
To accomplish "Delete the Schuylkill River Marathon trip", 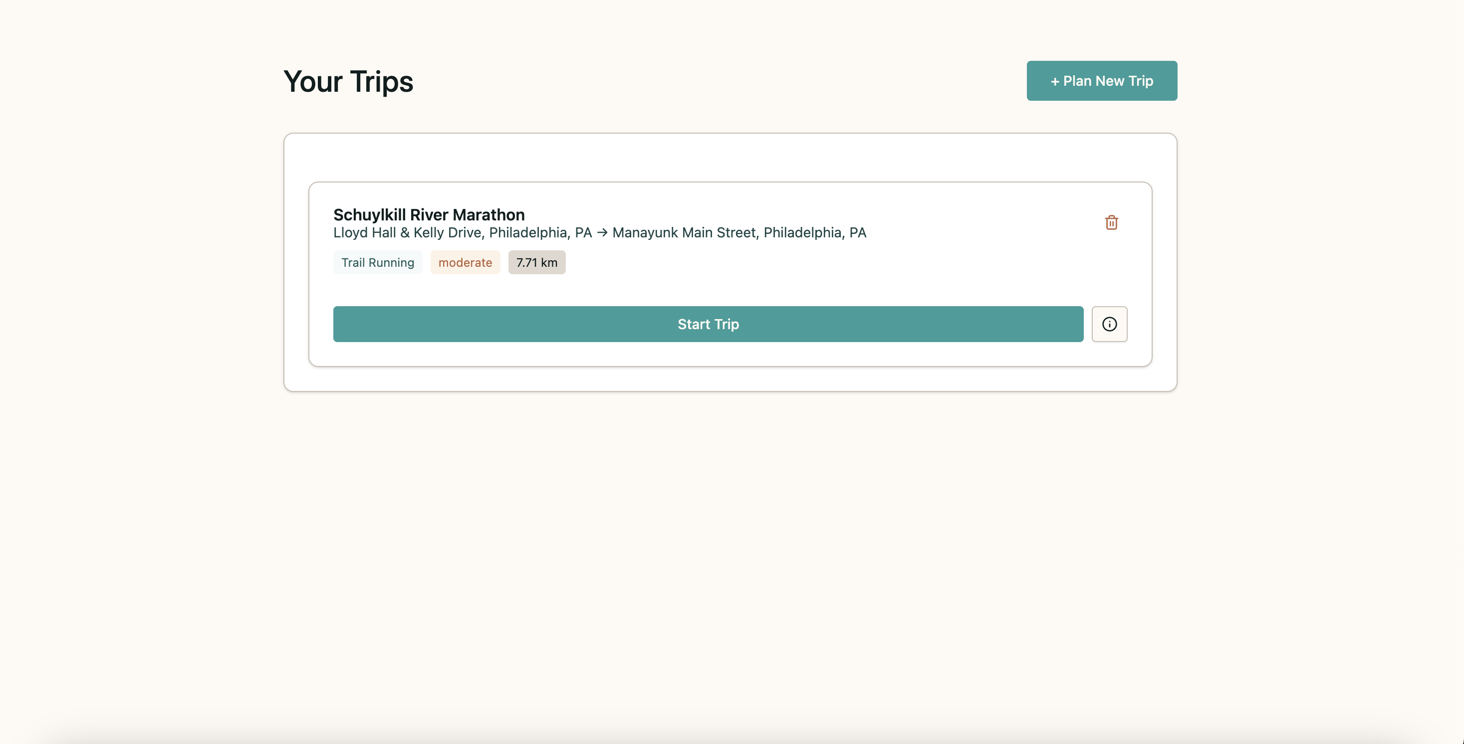I will (1111, 222).
